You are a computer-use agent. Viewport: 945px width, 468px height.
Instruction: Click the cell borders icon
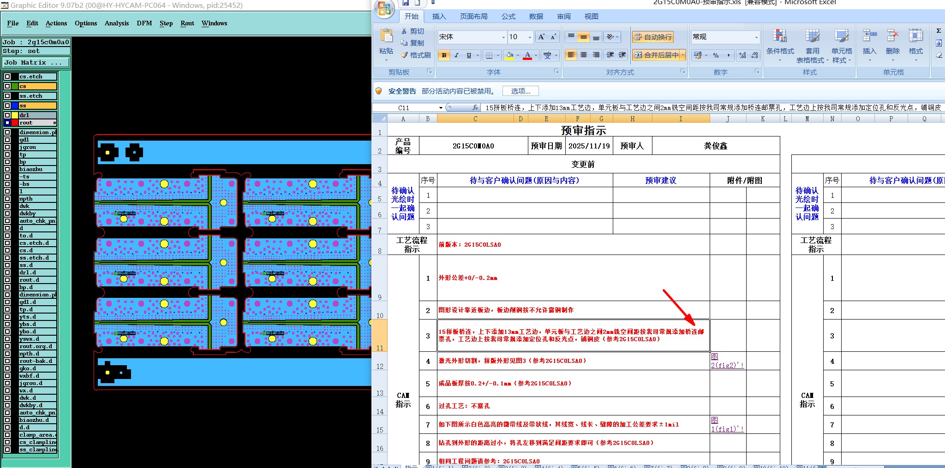490,55
